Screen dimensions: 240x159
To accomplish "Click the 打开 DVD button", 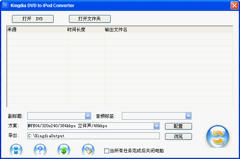I will click(33, 19).
